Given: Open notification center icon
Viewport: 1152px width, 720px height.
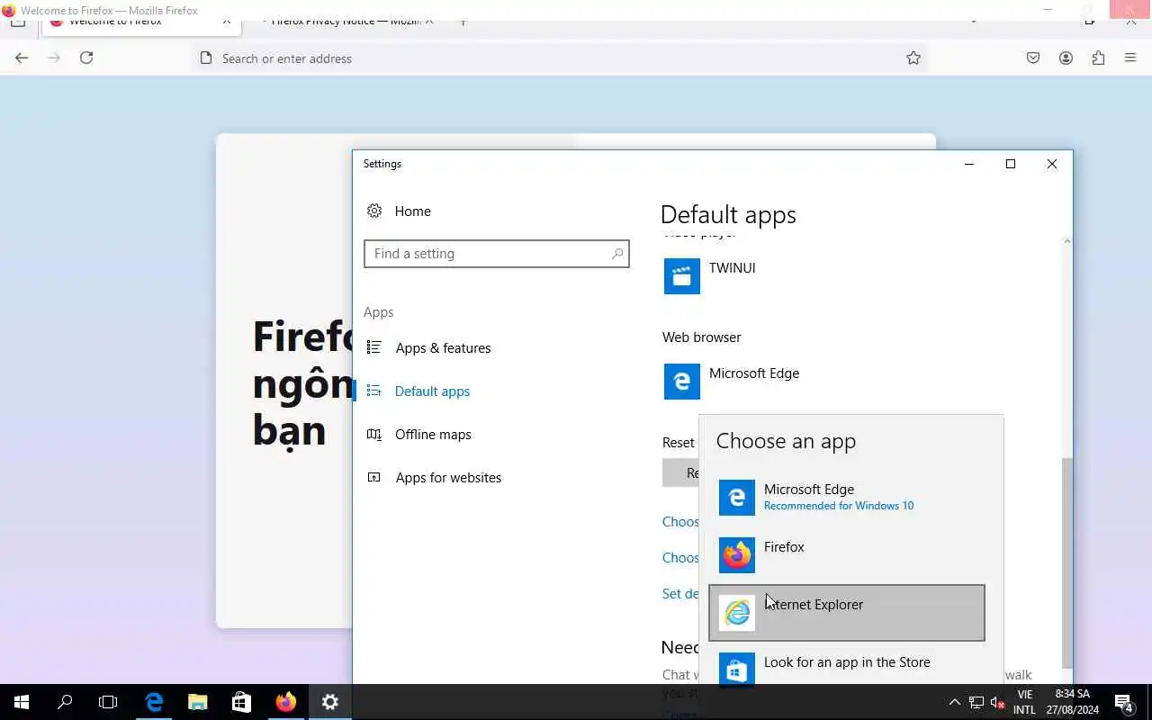Looking at the screenshot, I should coord(1124,702).
